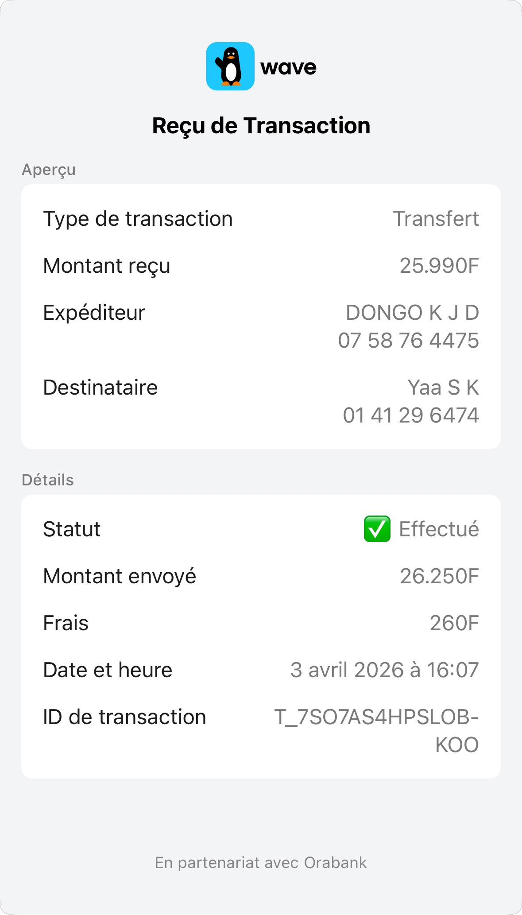This screenshot has width=522, height=915.
Task: Click the Effectué status text
Action: [x=439, y=529]
